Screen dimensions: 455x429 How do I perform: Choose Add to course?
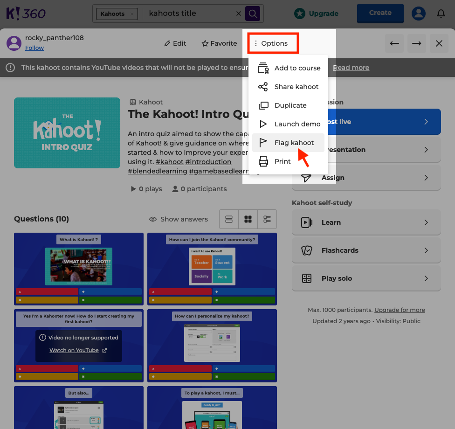tap(288, 68)
